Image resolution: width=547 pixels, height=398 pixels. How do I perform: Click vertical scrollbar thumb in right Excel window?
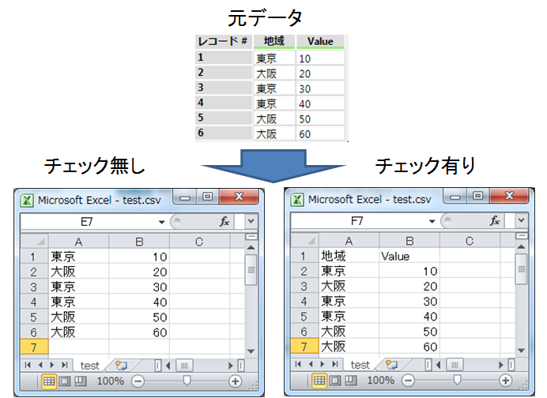click(521, 272)
